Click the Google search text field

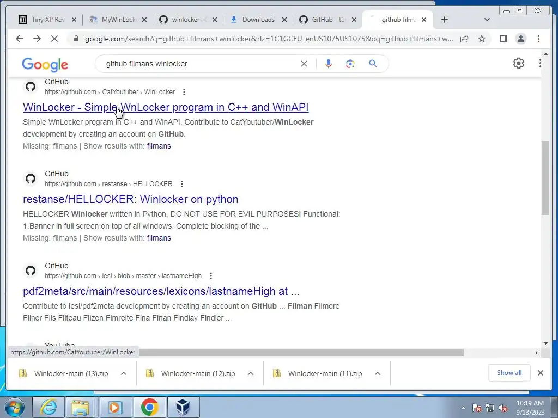(x=199, y=64)
